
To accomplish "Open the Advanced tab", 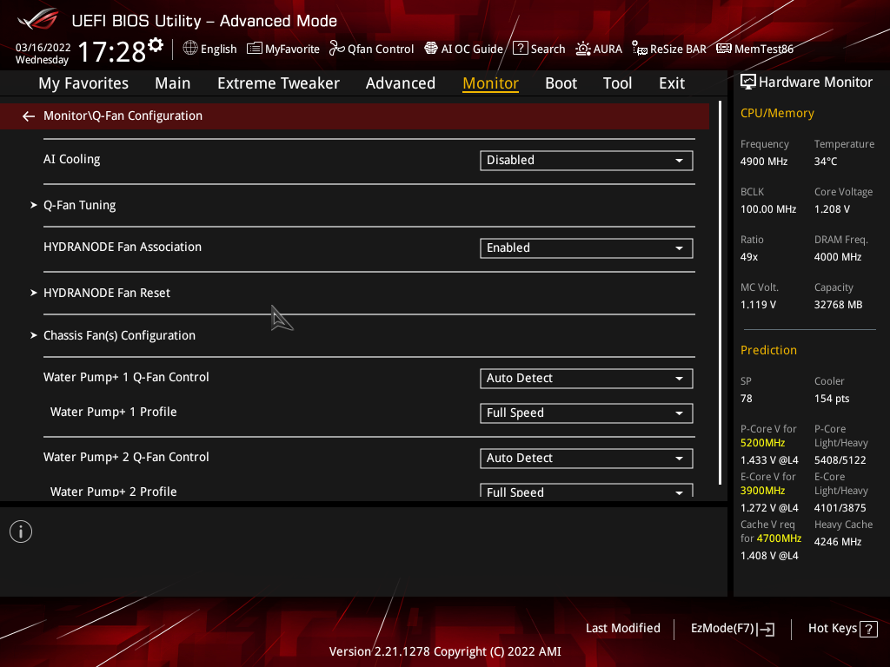I will click(401, 83).
